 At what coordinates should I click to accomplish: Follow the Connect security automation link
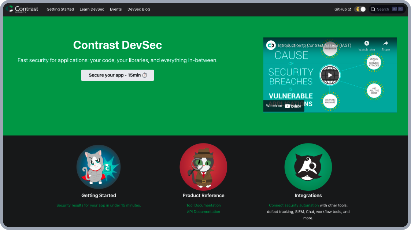(294, 205)
